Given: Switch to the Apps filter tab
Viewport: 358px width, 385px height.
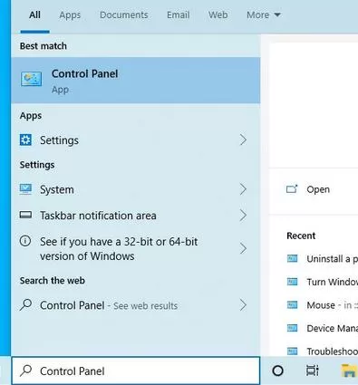Looking at the screenshot, I should click(x=70, y=15).
